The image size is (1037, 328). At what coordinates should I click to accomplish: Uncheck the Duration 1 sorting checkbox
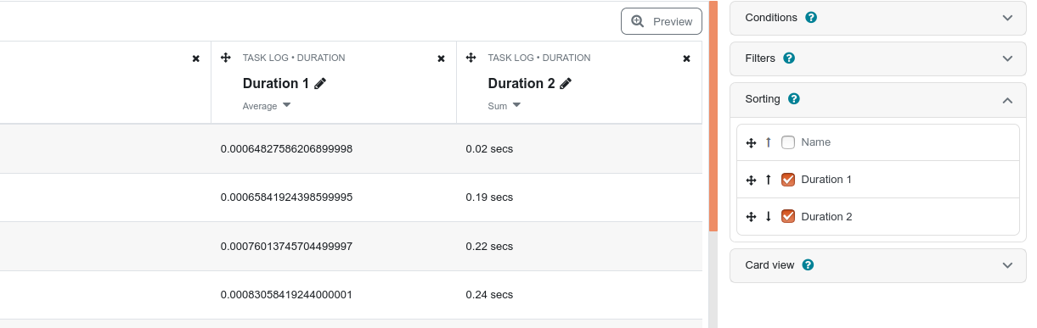(788, 180)
